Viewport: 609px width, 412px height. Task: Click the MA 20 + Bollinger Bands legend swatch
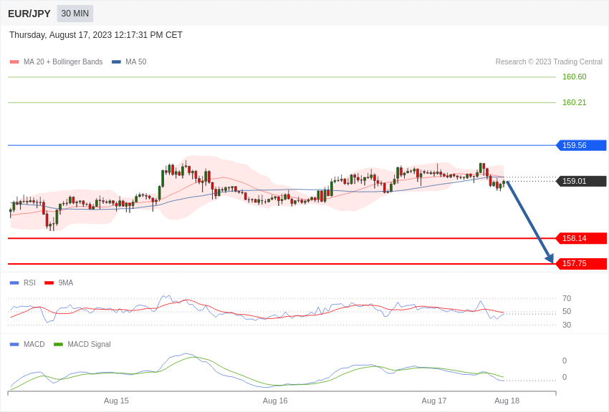coord(14,62)
